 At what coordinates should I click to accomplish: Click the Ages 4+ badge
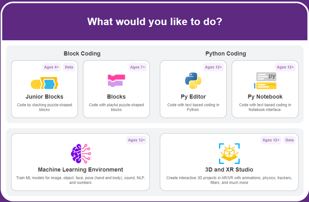[x=52, y=67]
